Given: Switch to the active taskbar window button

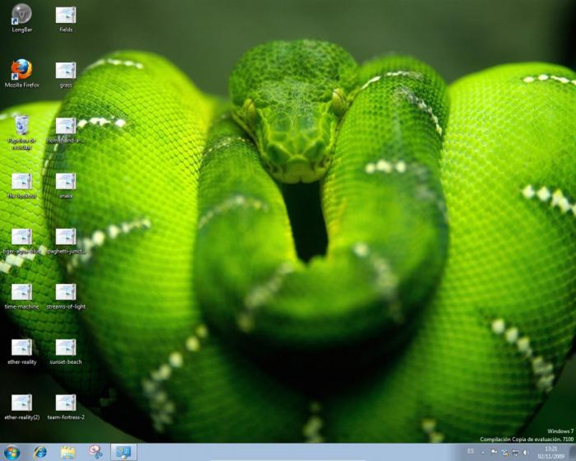Looking at the screenshot, I should pos(124,452).
